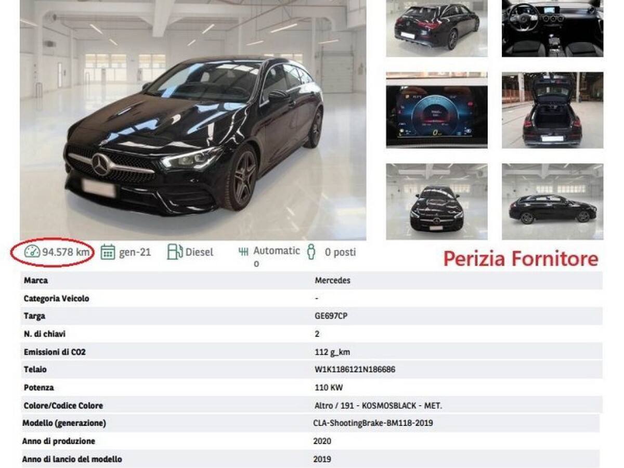This screenshot has width=624, height=468.
Task: Click the 94.578 km mileage text
Action: (66, 252)
